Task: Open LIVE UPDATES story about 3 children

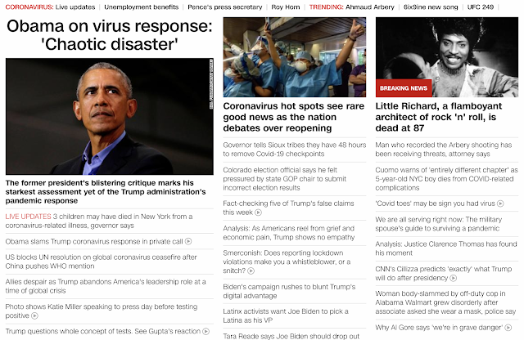Action: tap(99, 221)
